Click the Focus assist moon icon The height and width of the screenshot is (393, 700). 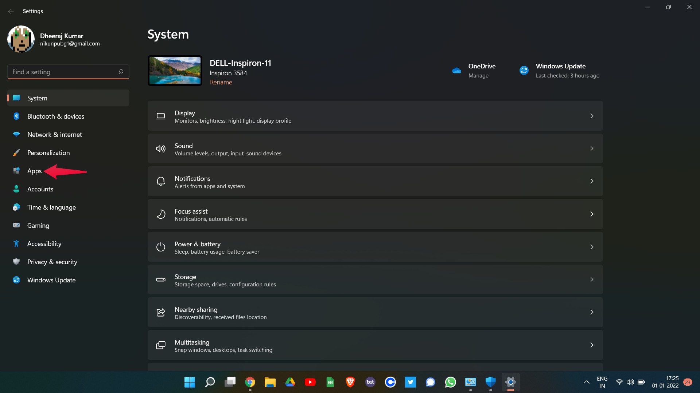pos(161,214)
